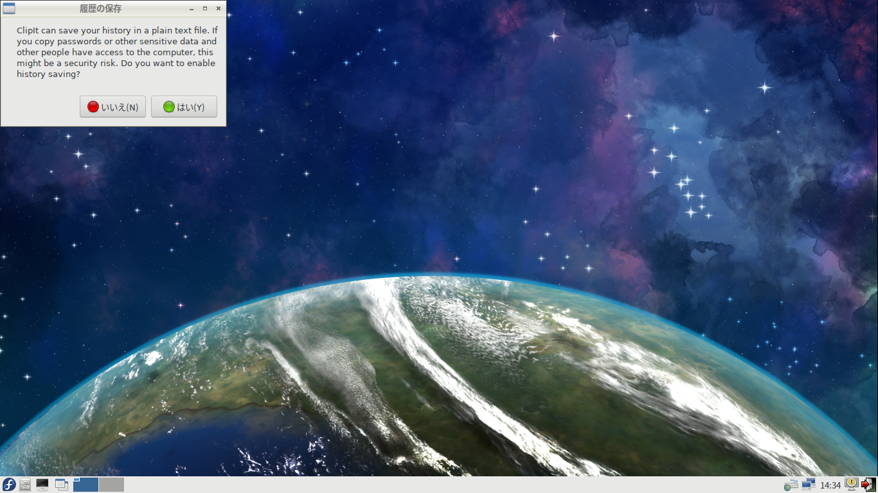Viewport: 878px width, 493px height.
Task: Click the 履歴の保存 title text
Action: tap(100, 9)
